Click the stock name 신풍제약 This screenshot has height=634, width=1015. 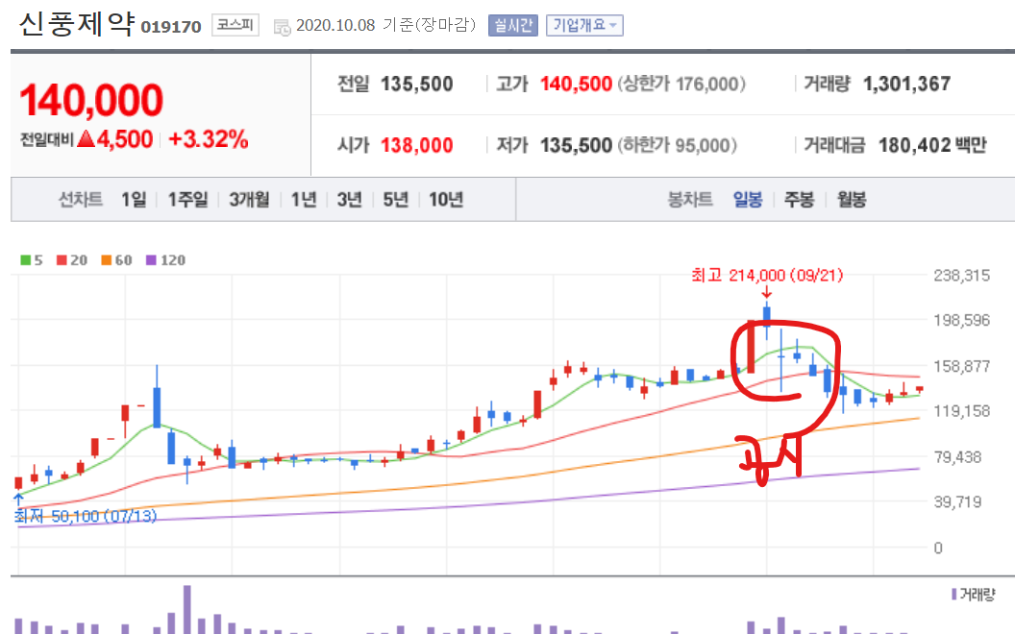click(x=76, y=24)
